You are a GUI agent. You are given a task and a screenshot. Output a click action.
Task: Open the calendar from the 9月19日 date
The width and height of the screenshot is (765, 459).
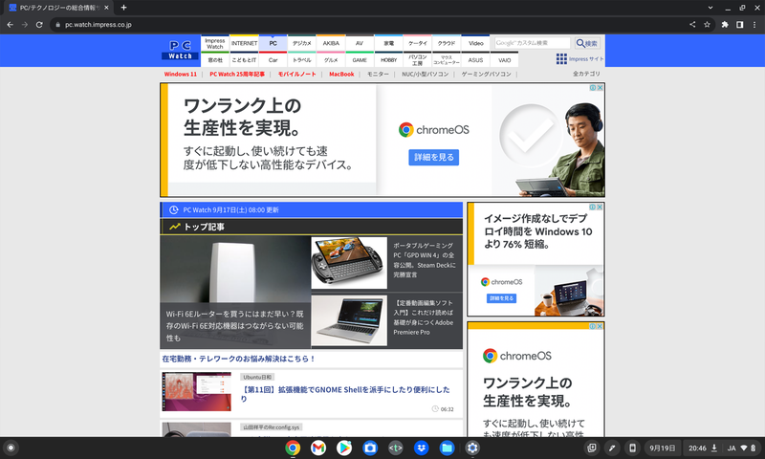(663, 448)
